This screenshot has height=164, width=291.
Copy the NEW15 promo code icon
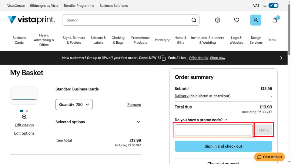point(163,58)
